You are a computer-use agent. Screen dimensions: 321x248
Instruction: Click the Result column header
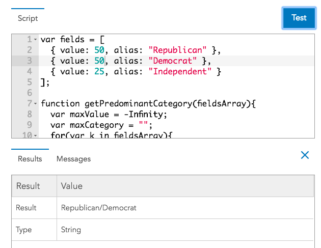pyautogui.click(x=28, y=186)
